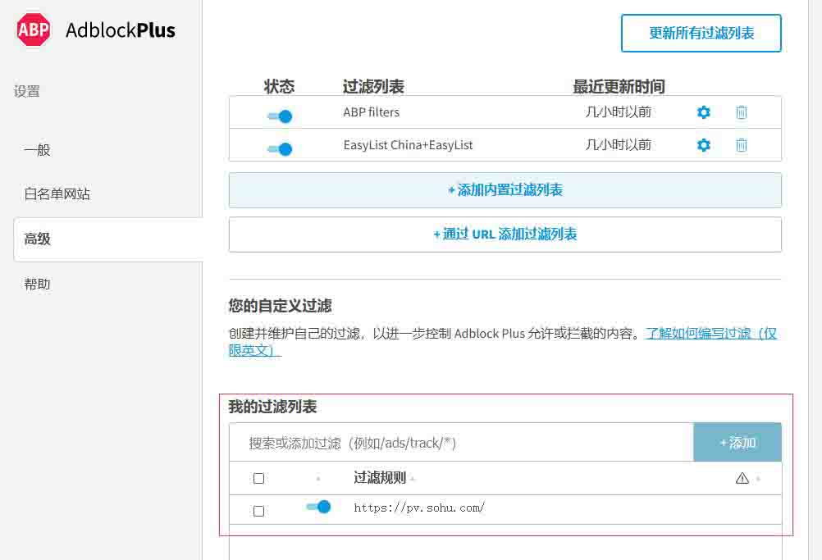
Task: Click the 更新所有过滤列表 button
Action: tap(701, 33)
